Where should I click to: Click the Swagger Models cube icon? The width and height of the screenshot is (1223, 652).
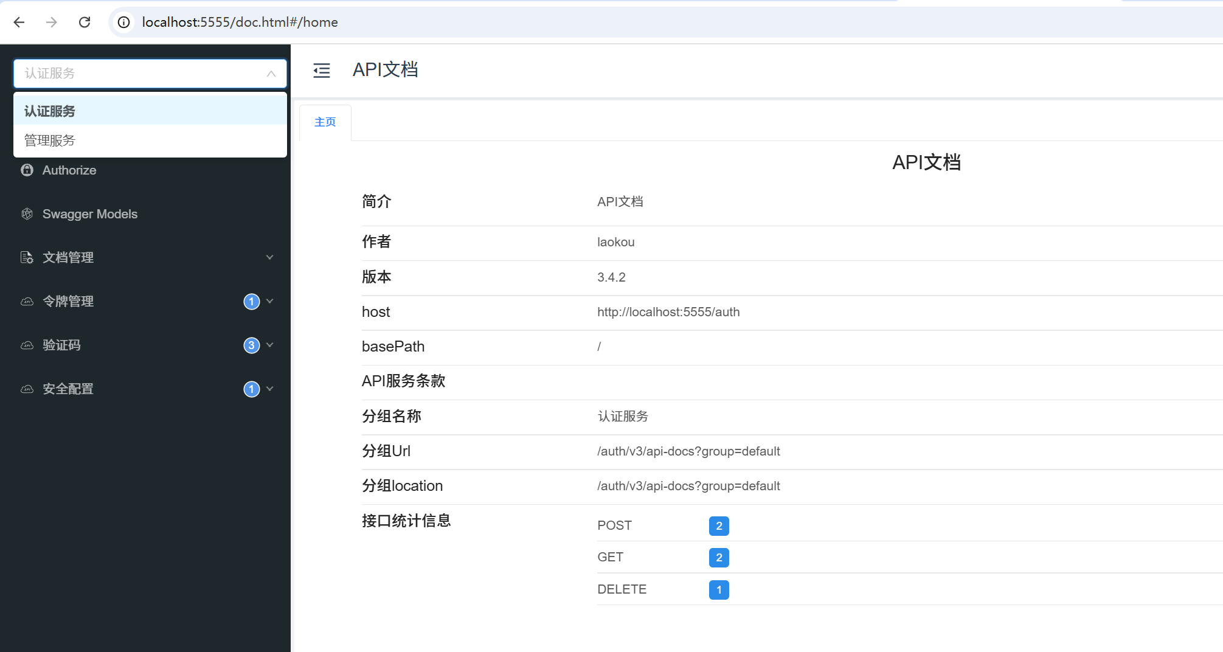click(27, 214)
